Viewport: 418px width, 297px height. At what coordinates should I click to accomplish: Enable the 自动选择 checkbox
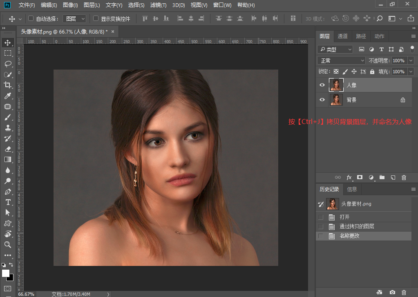[x=31, y=18]
